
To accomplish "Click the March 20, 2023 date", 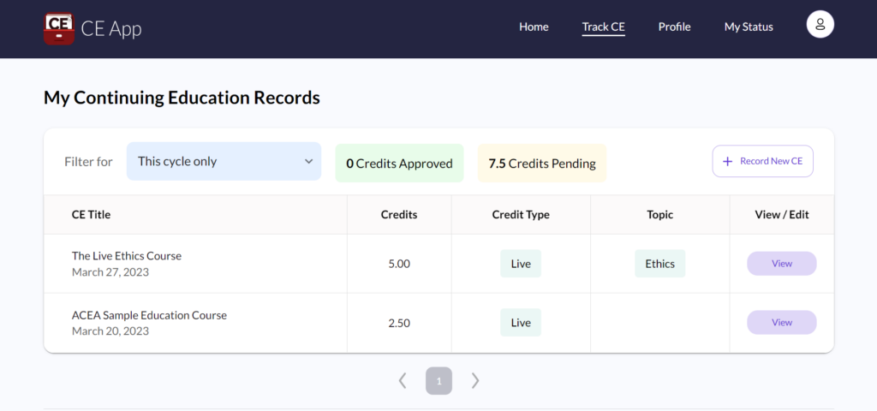I will coord(110,331).
